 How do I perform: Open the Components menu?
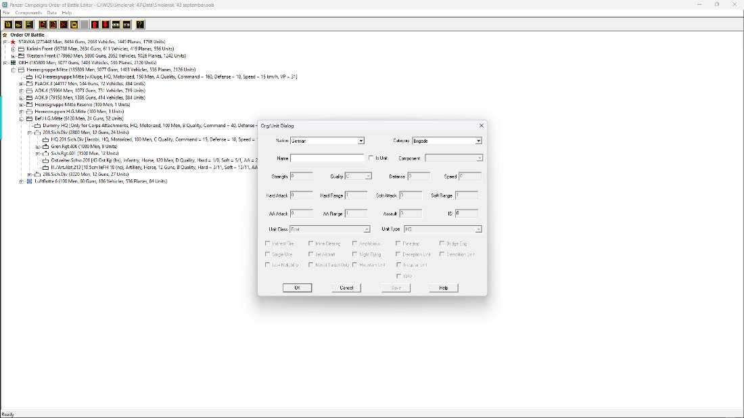(28, 13)
